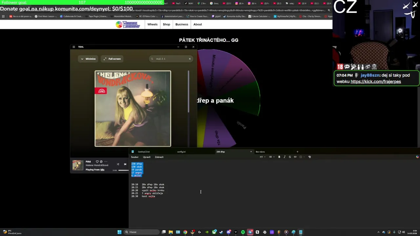Open the volume tray icon
The image size is (420, 236).
[x=403, y=232]
